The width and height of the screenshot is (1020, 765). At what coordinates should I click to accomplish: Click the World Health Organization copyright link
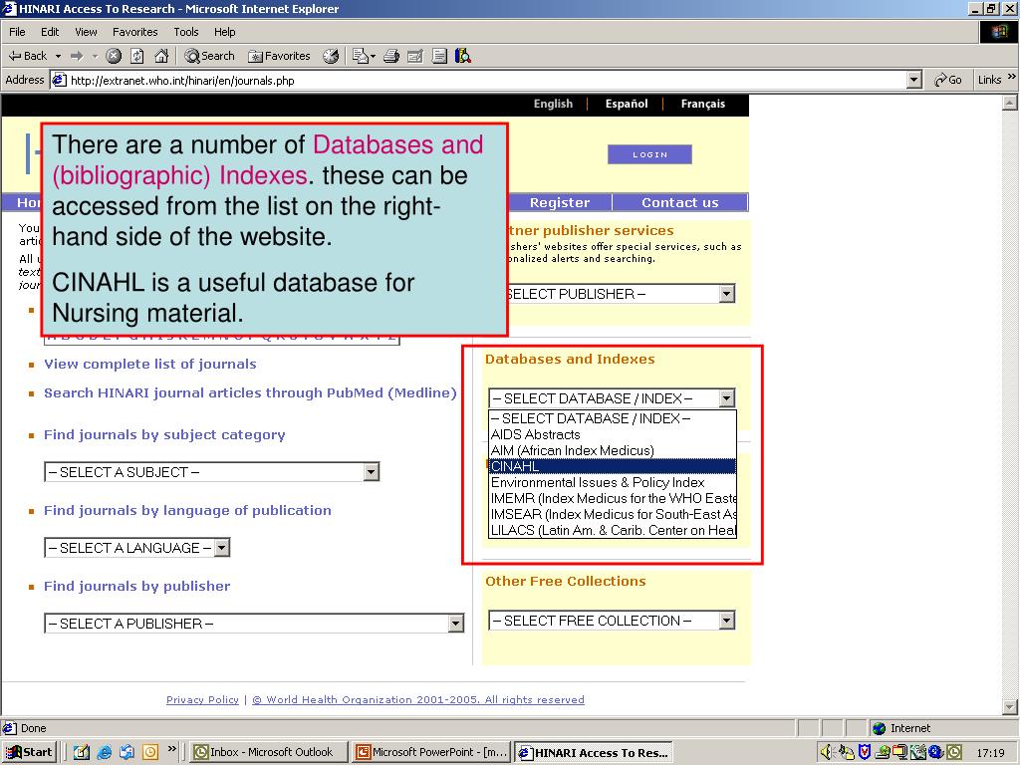(x=418, y=700)
